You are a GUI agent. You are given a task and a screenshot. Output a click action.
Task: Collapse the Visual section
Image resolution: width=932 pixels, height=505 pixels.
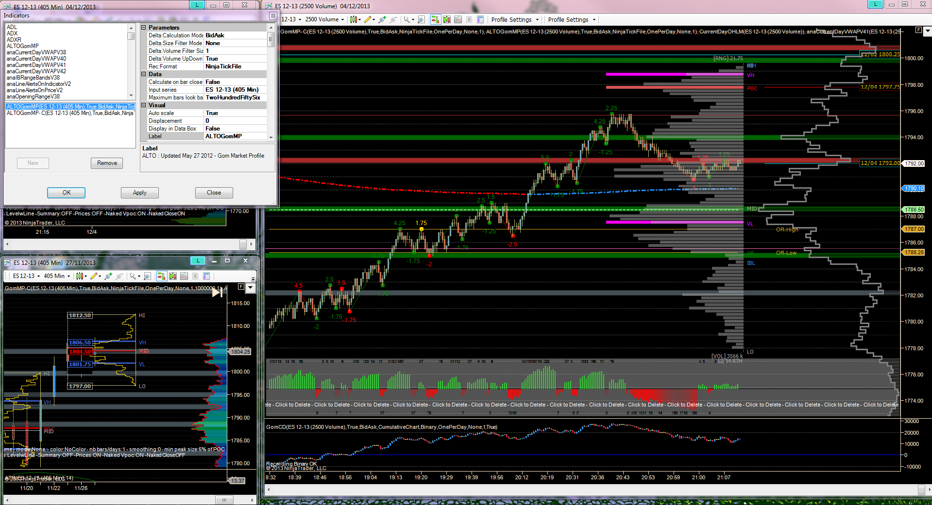point(144,105)
